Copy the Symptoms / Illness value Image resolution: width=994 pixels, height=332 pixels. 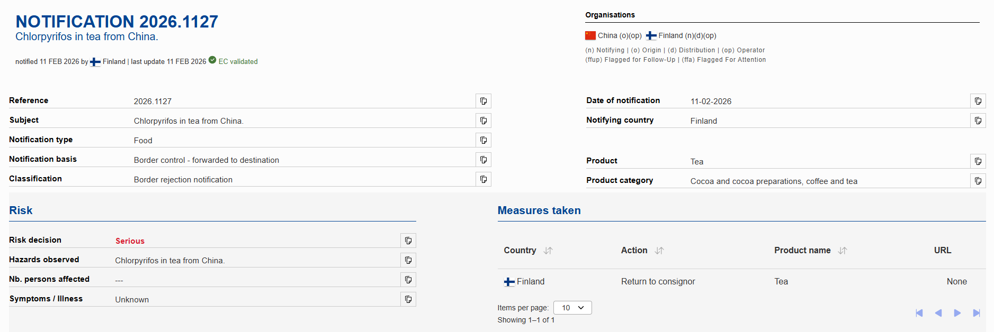pyautogui.click(x=408, y=299)
